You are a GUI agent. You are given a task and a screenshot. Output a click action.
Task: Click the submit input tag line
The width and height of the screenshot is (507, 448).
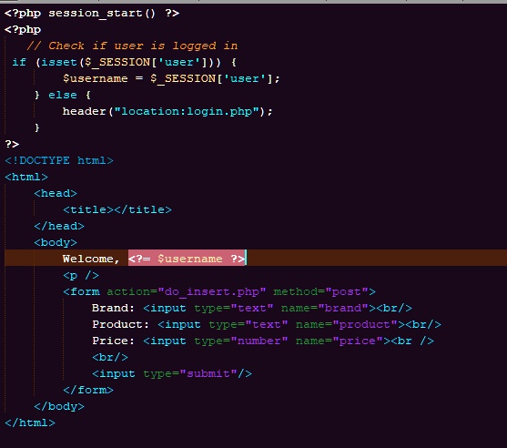pos(172,373)
